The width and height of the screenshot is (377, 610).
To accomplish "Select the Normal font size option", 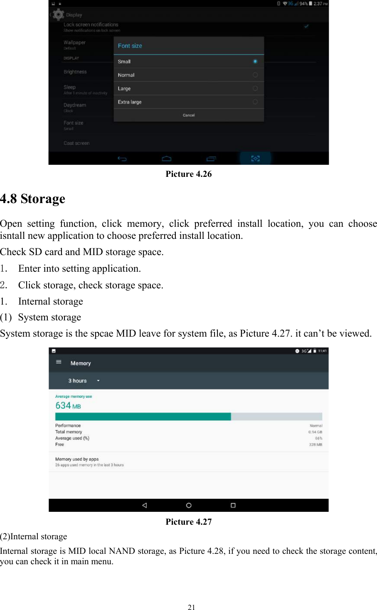I will 255,75.
